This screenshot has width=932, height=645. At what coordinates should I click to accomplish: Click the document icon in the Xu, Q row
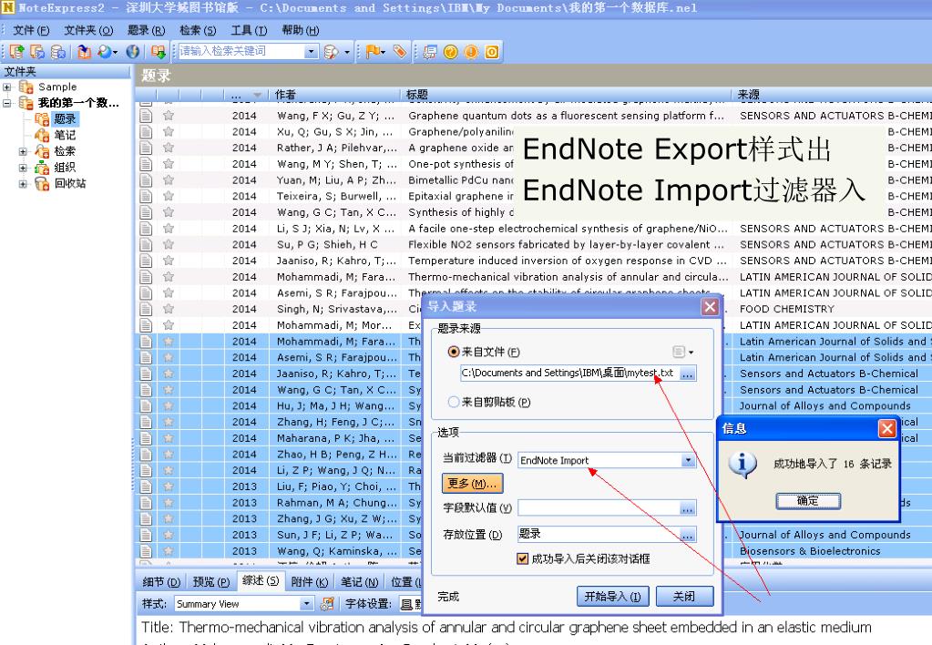pyautogui.click(x=146, y=131)
